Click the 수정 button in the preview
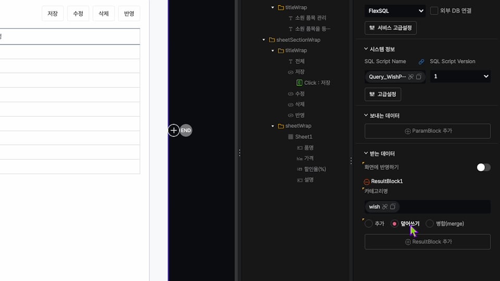The height and width of the screenshot is (281, 500). click(x=78, y=14)
